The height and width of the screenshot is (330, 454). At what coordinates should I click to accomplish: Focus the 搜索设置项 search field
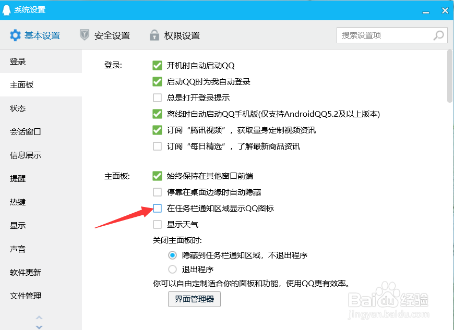[392, 35]
